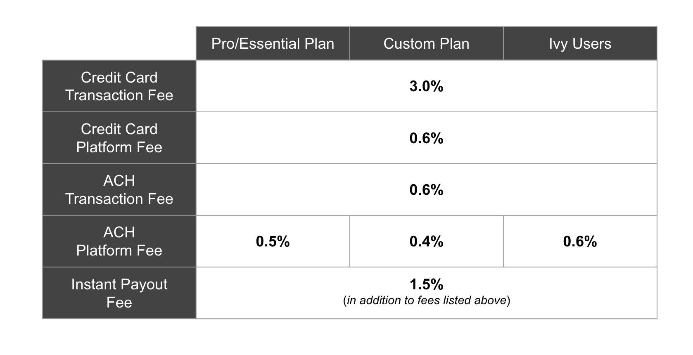Viewport: 693px width, 355px height.
Task: Click the Ivy Users column header
Action: 580,43
